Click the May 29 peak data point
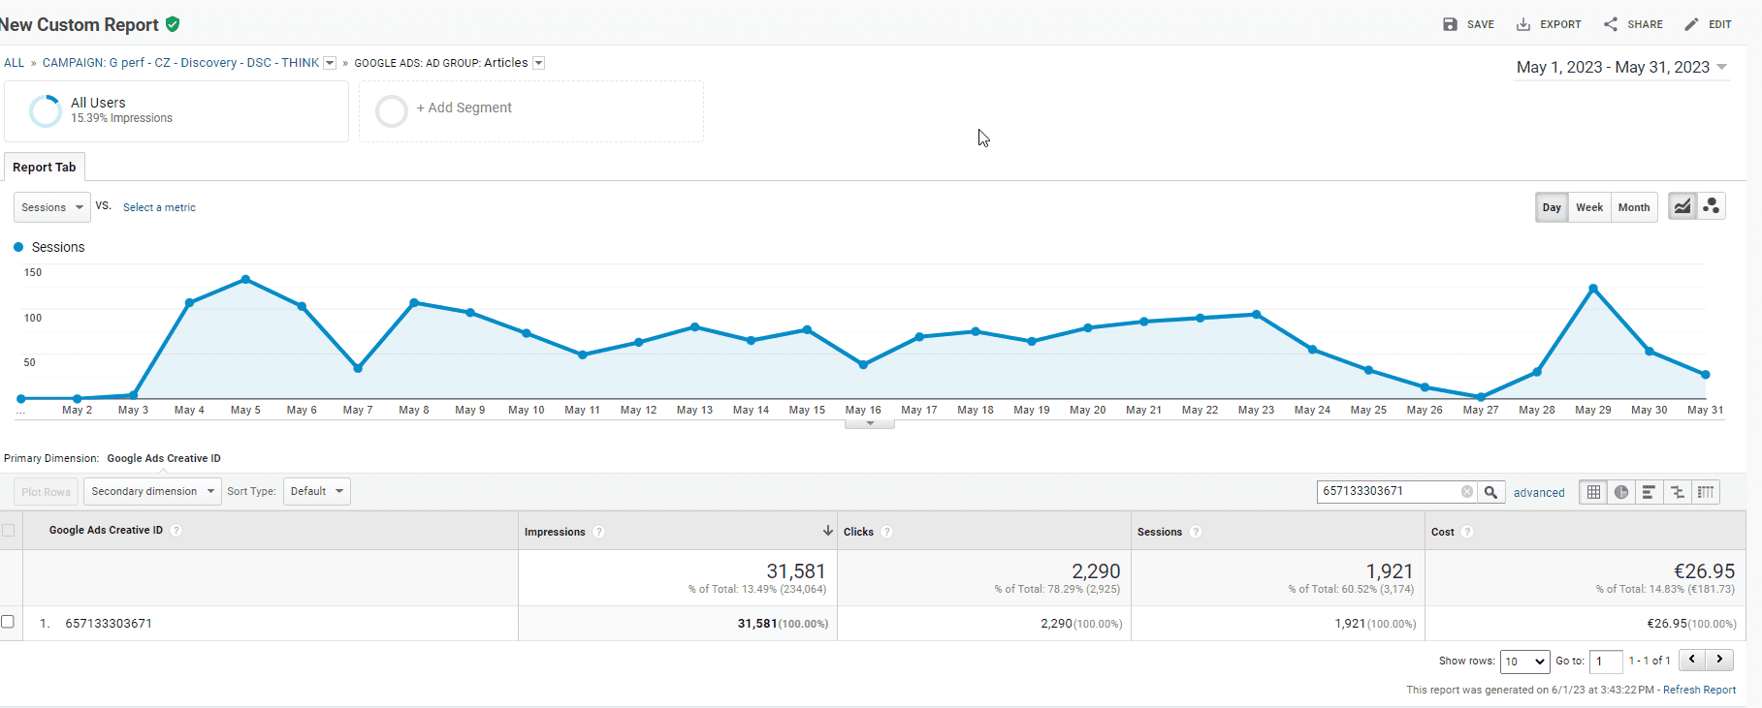 (1593, 289)
